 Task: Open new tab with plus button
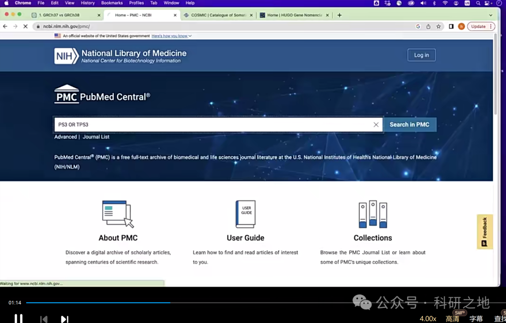coord(339,15)
